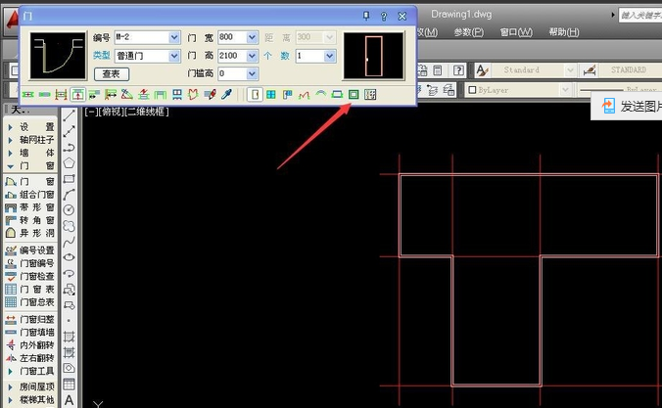Select the insert along wall icon
Viewport: 662px width, 408px height.
point(44,95)
